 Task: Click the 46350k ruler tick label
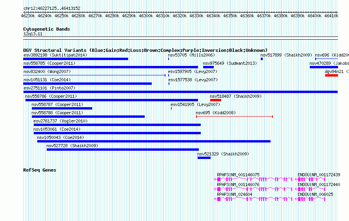tap(230, 16)
